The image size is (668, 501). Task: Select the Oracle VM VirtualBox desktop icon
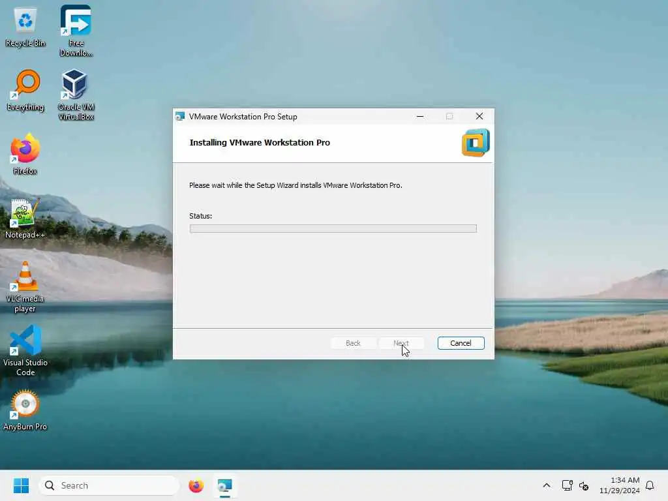pyautogui.click(x=76, y=95)
